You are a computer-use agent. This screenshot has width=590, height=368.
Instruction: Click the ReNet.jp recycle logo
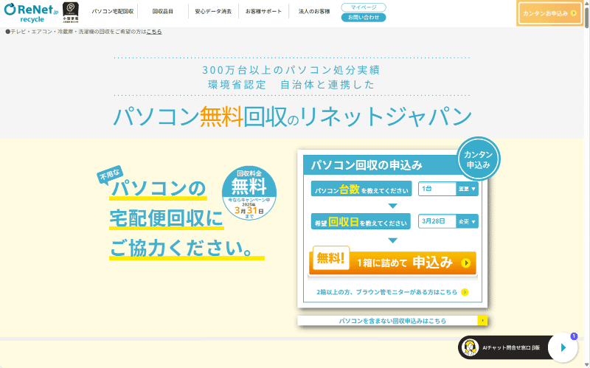pyautogui.click(x=31, y=13)
